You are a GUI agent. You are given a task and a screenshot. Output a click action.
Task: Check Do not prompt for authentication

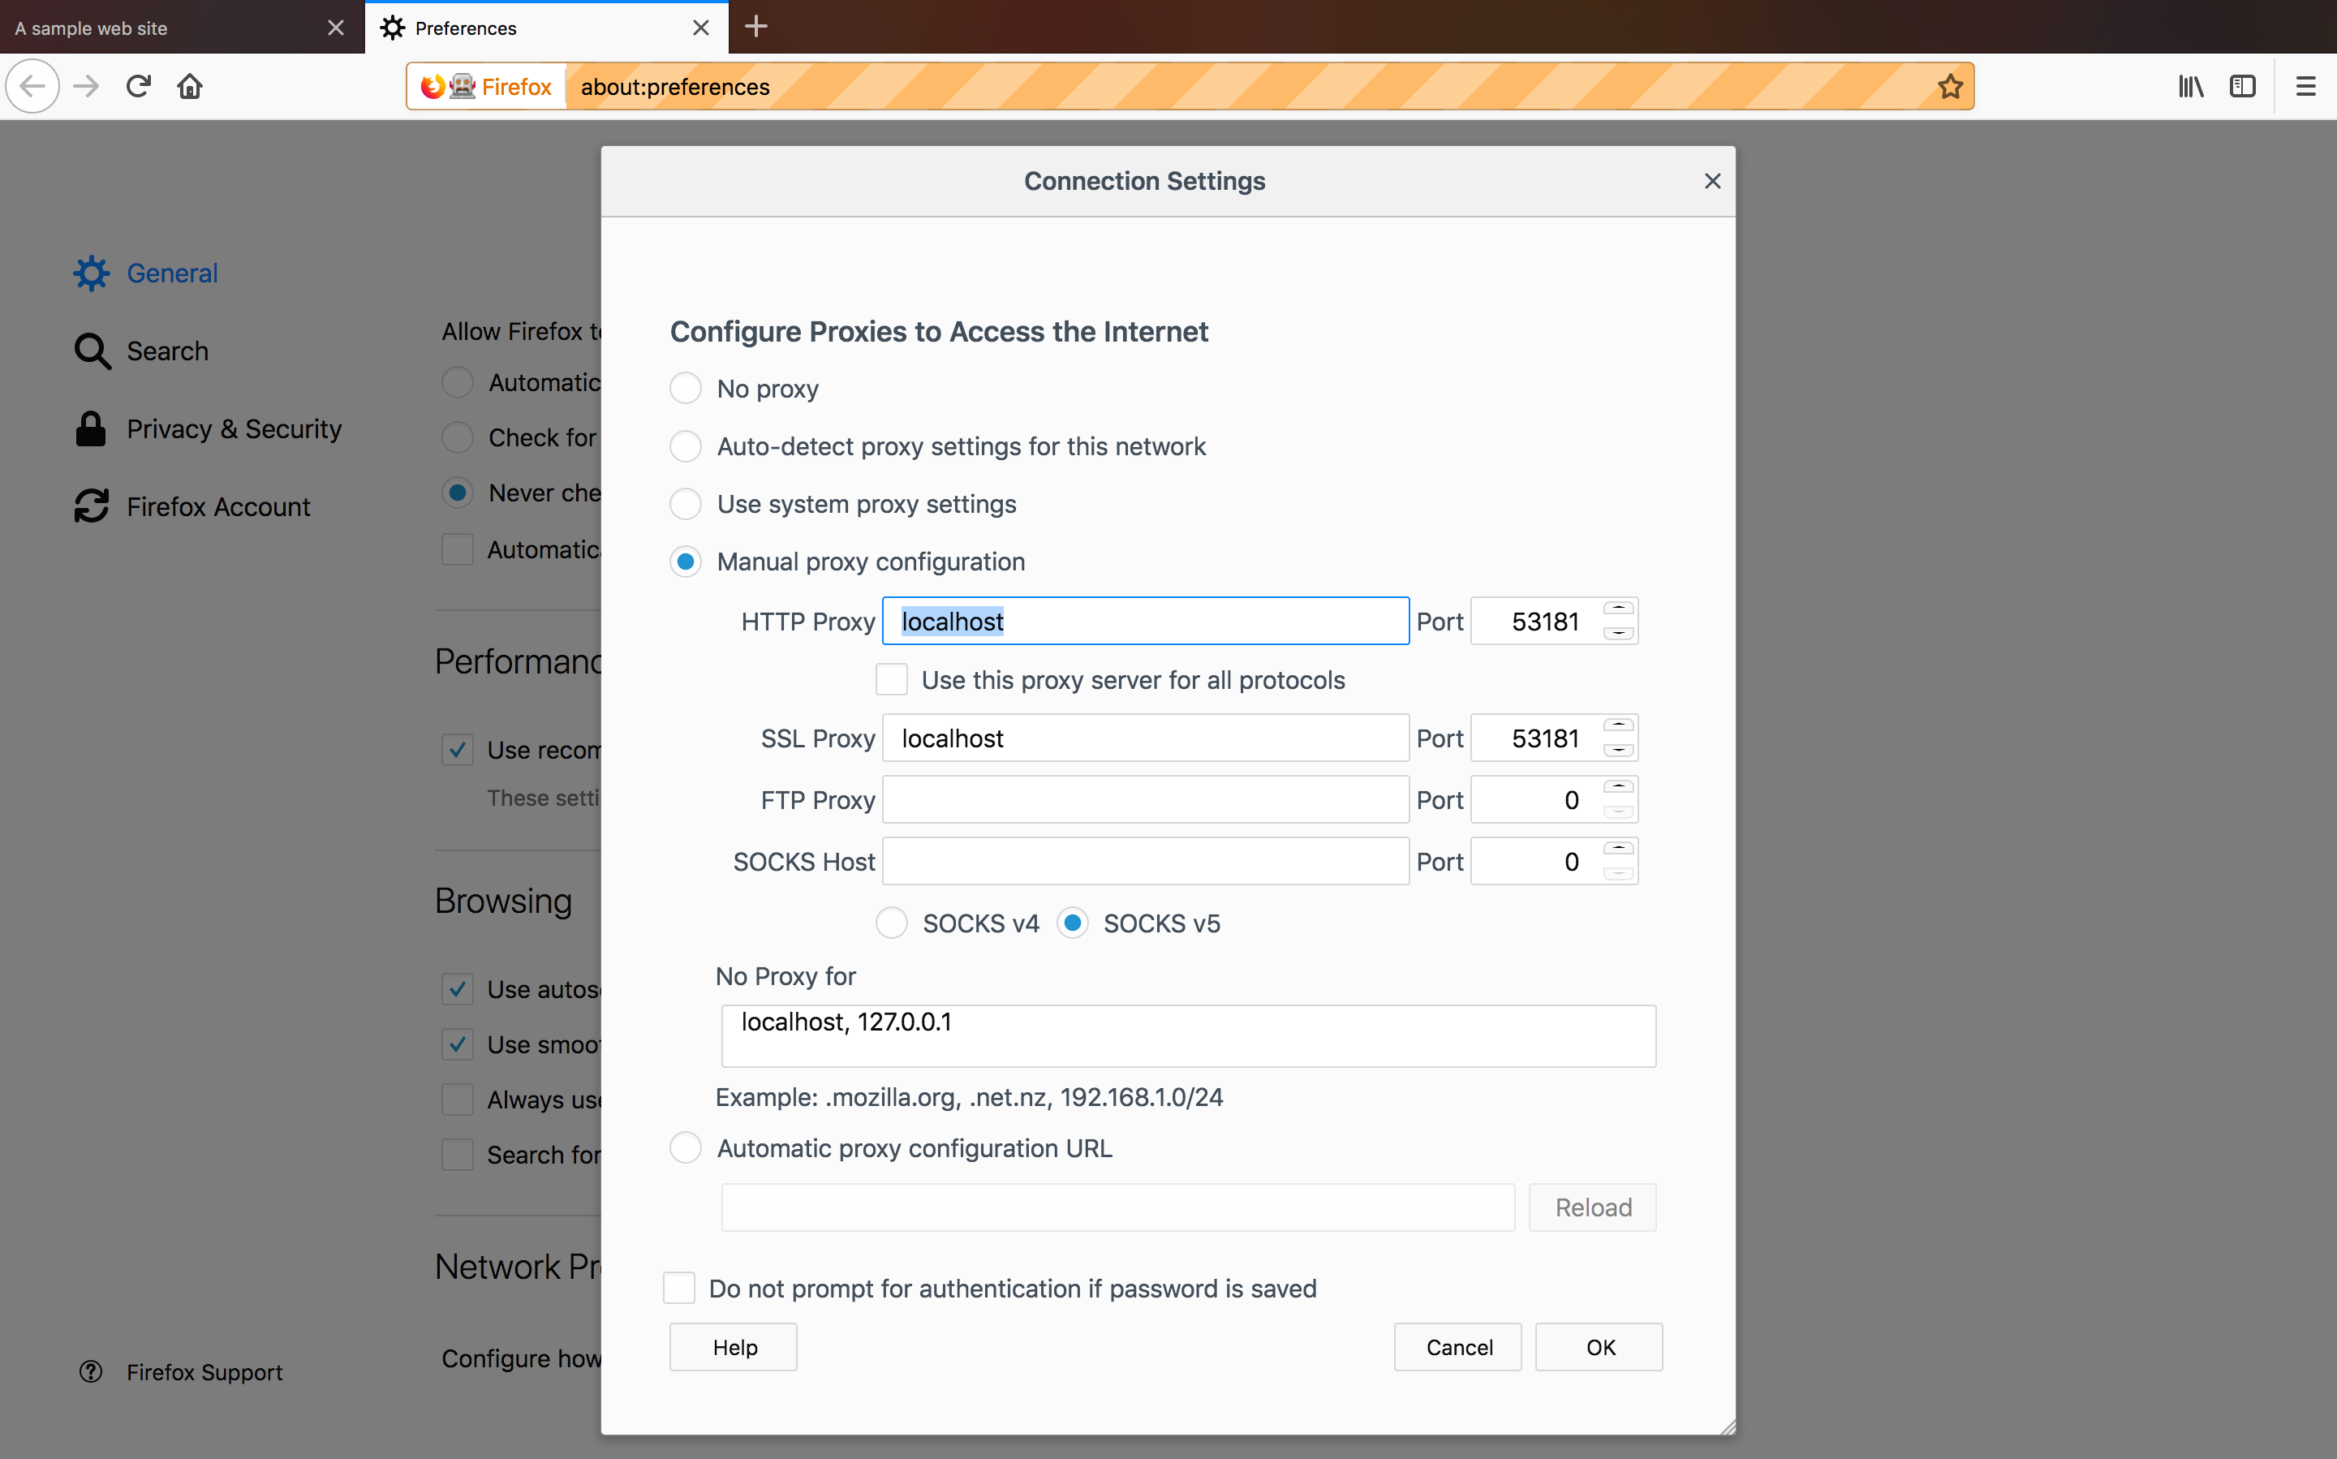(679, 1289)
